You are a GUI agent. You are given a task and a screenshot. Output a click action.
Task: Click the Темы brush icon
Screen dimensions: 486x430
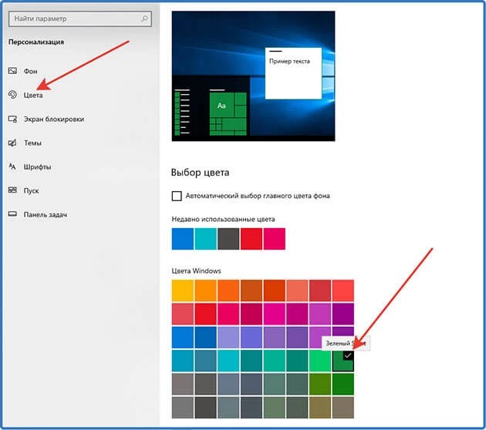12,143
